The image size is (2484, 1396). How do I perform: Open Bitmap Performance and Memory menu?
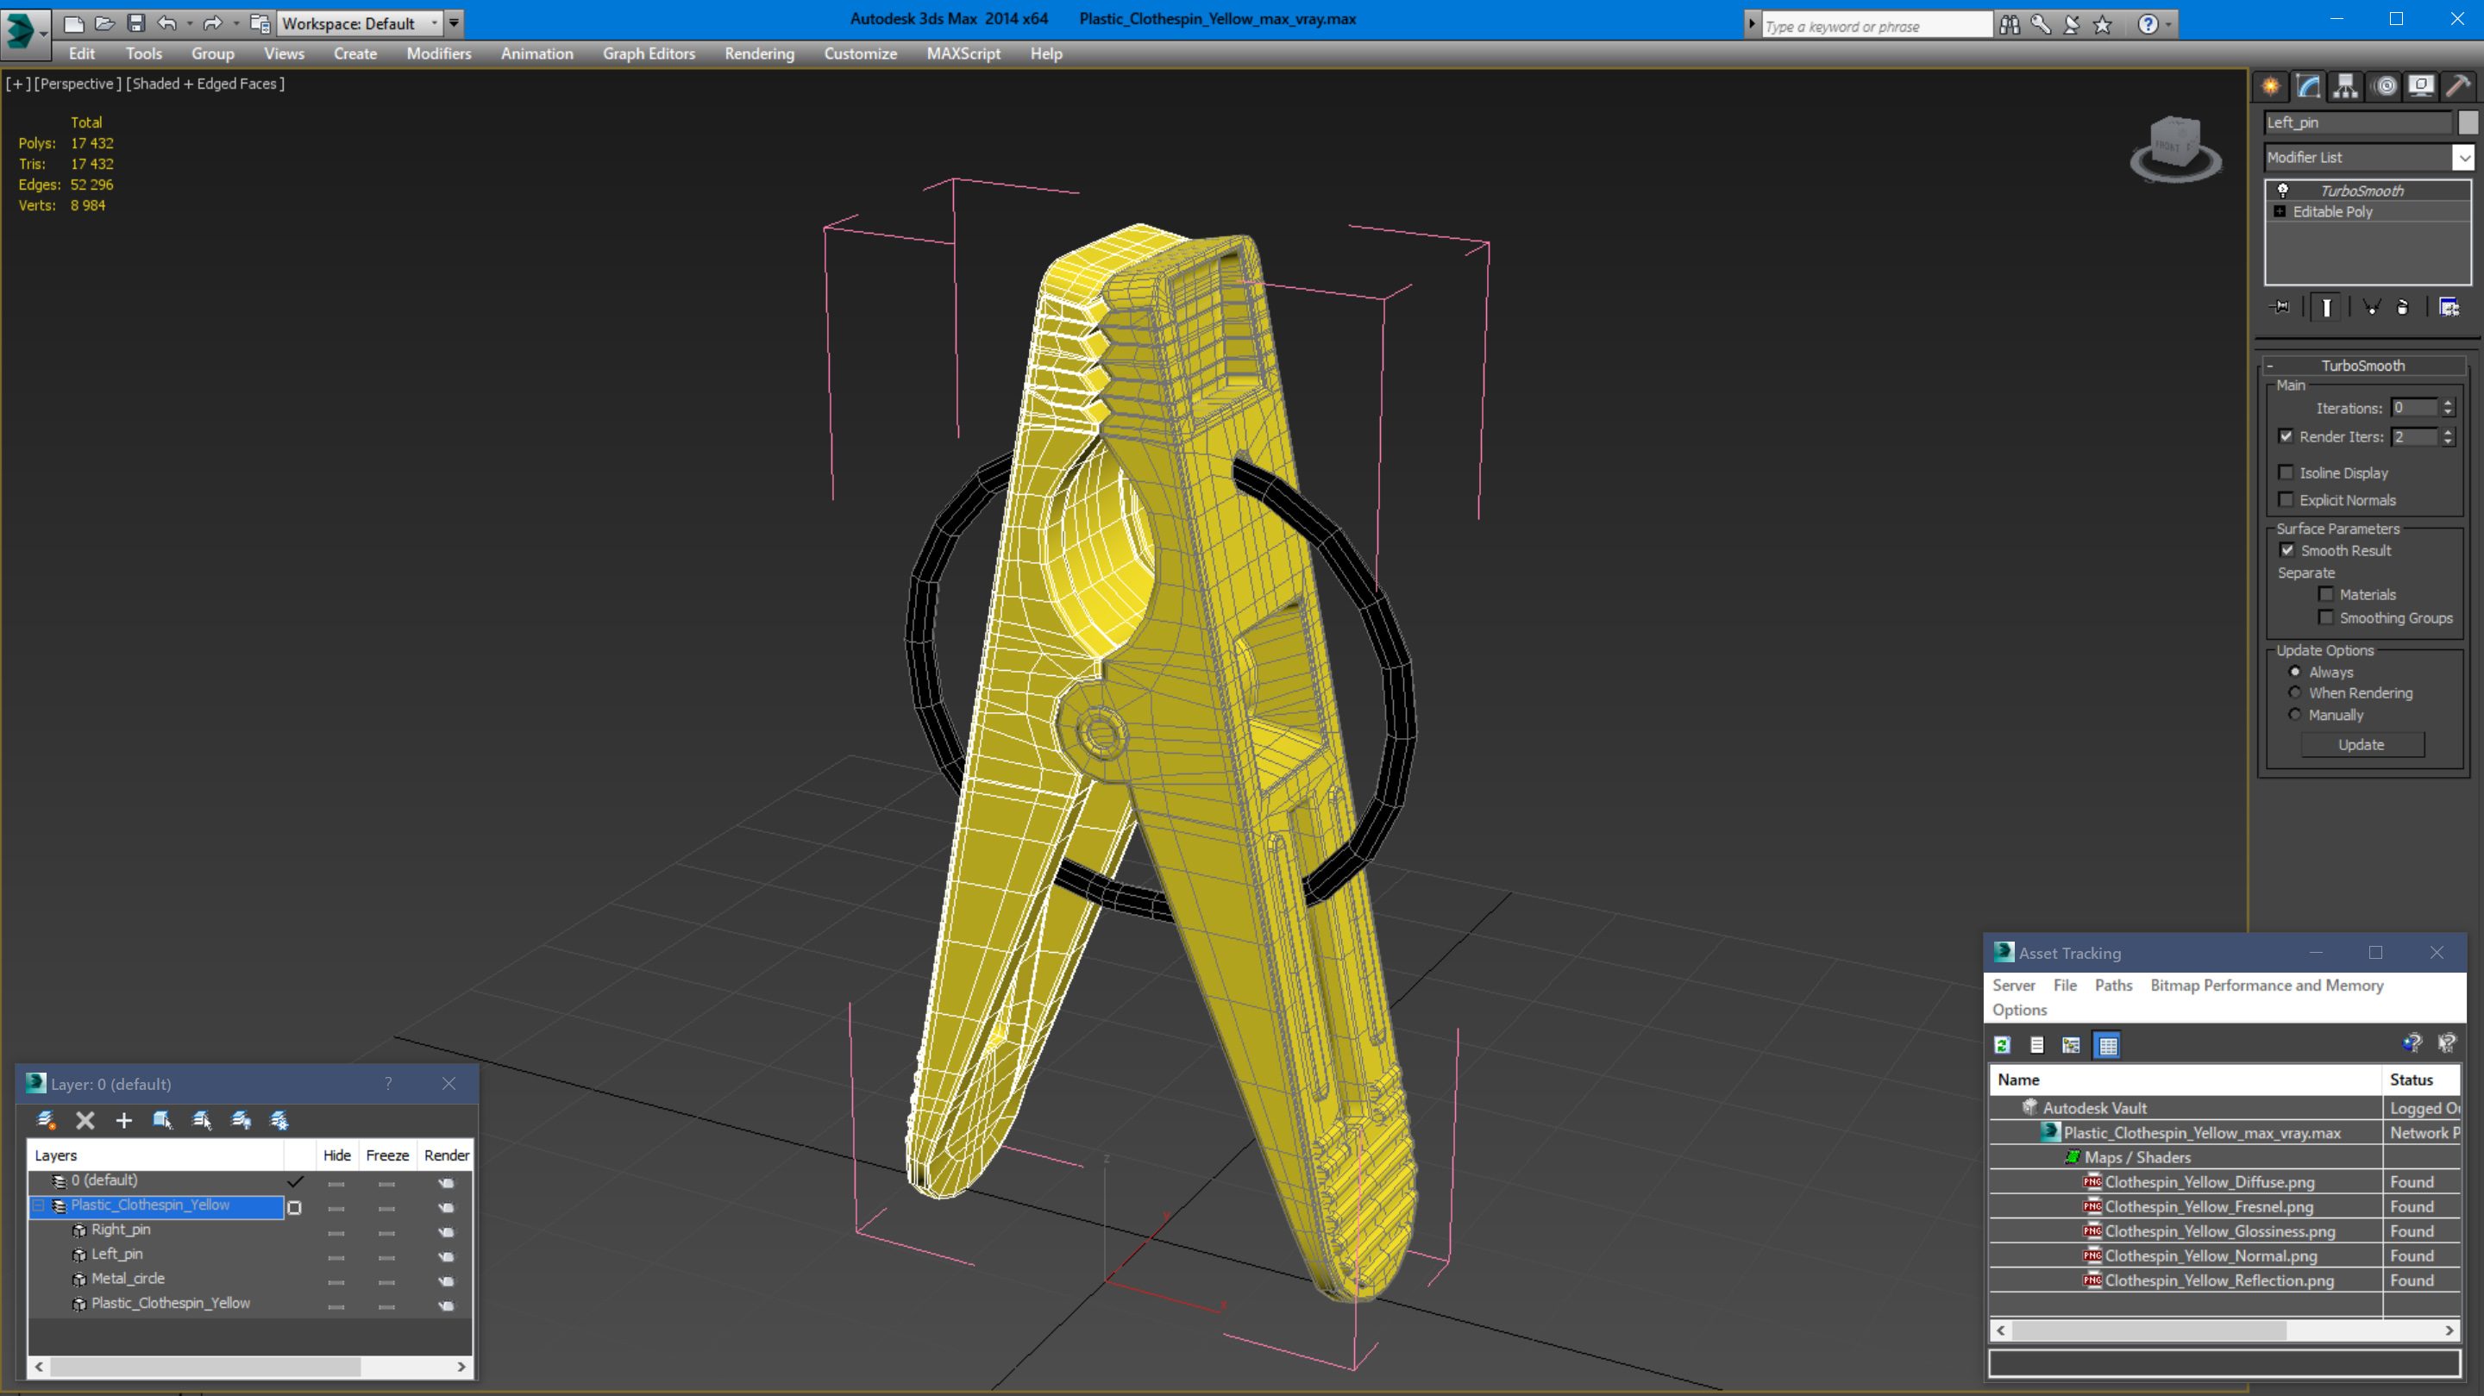coord(2266,986)
